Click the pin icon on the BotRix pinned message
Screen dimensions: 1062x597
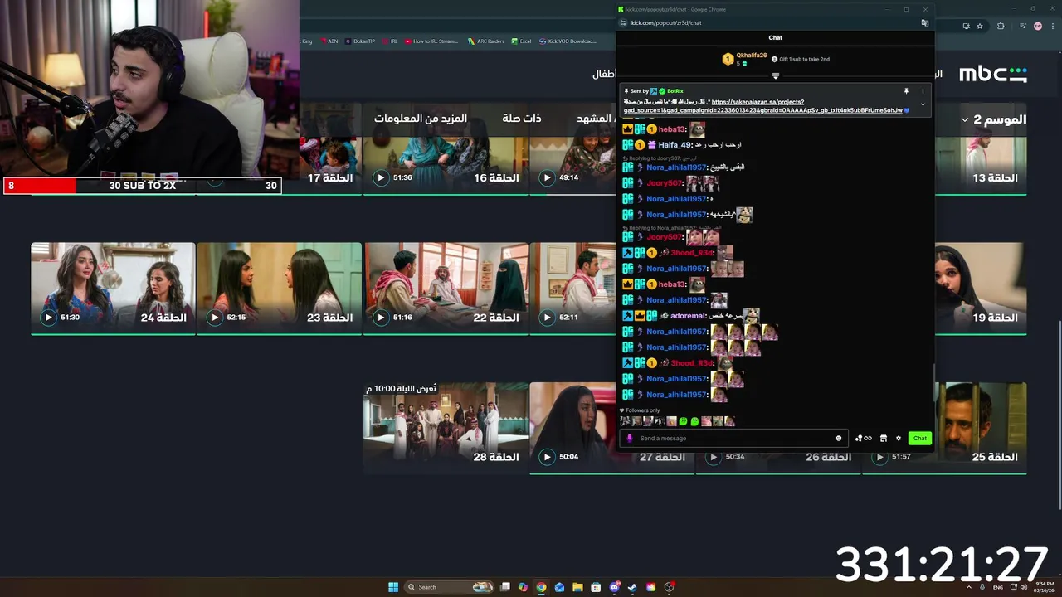[906, 91]
